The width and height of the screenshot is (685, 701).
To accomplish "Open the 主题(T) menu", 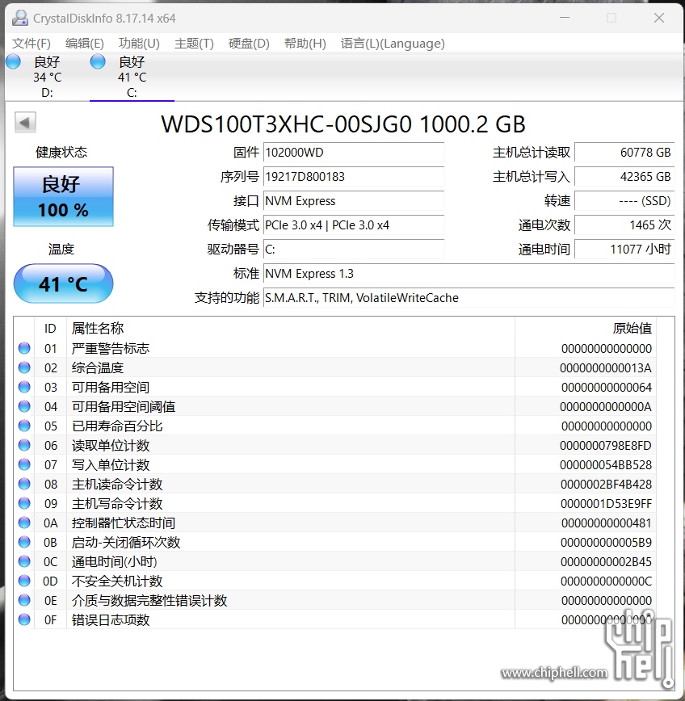I will tap(194, 44).
